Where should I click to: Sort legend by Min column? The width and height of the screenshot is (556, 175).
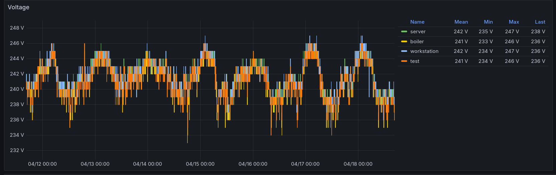[488, 22]
